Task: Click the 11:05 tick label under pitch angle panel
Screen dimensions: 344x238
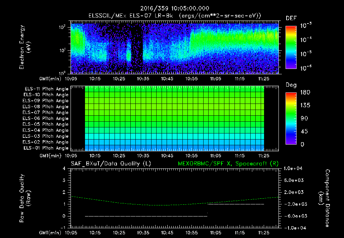Action: tap(215, 156)
